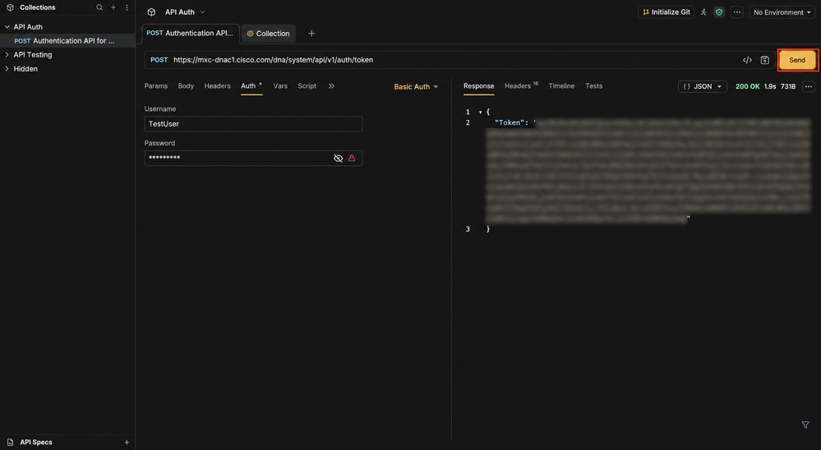Switch to the Collection tab
This screenshot has height=450, width=821.
(269, 34)
